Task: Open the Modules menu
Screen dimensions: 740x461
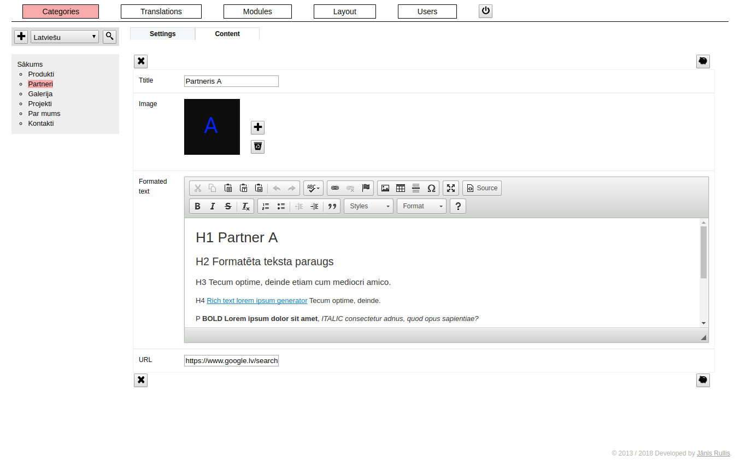Action: click(257, 11)
